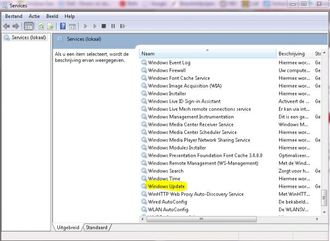Select the Windows Event Log service
The height and width of the screenshot is (241, 330).
[x=169, y=63]
